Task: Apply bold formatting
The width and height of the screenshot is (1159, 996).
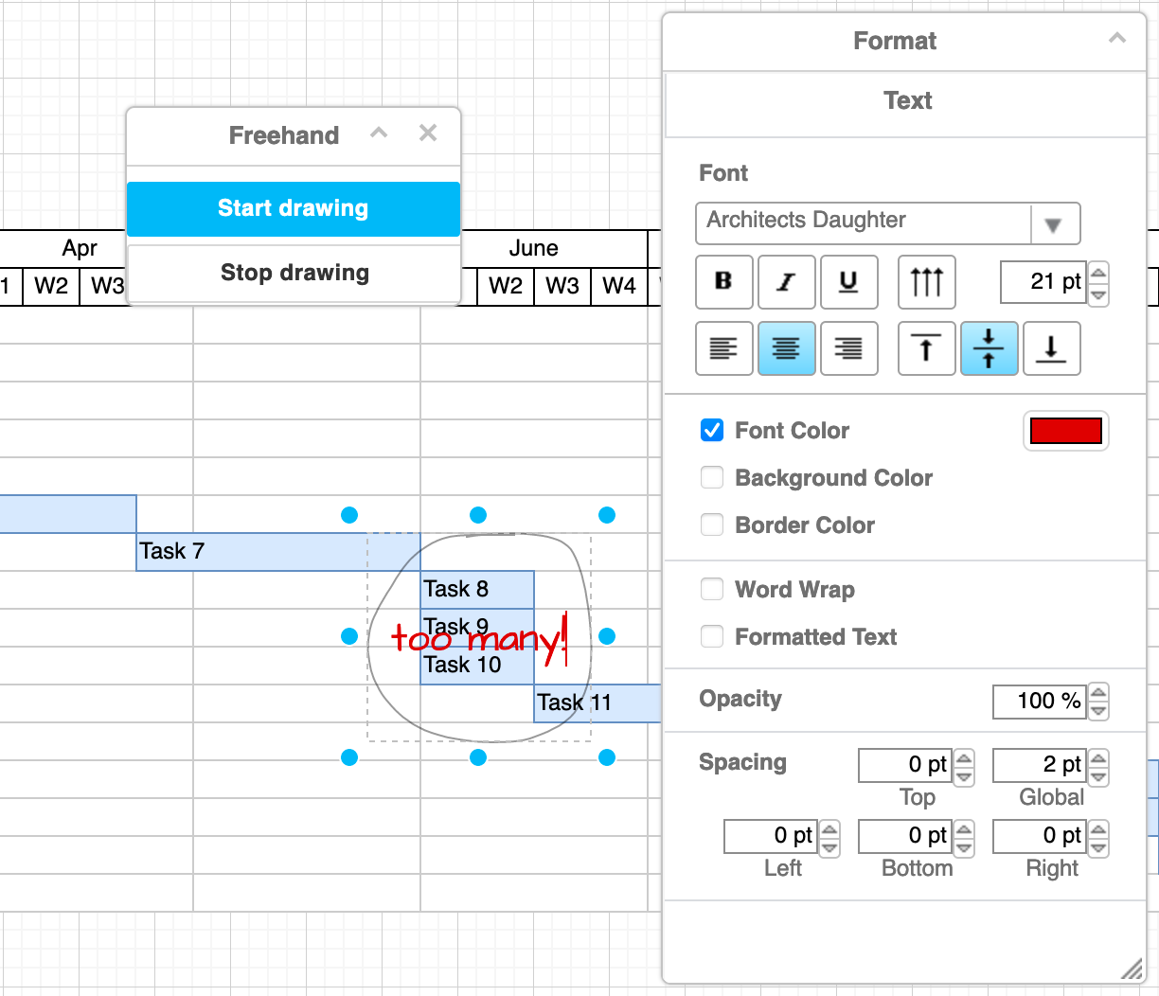Action: coord(723,281)
